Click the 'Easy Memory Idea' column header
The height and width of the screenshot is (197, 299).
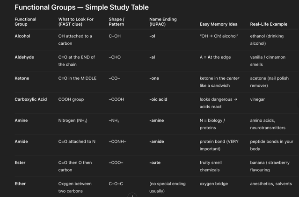coord(219,24)
